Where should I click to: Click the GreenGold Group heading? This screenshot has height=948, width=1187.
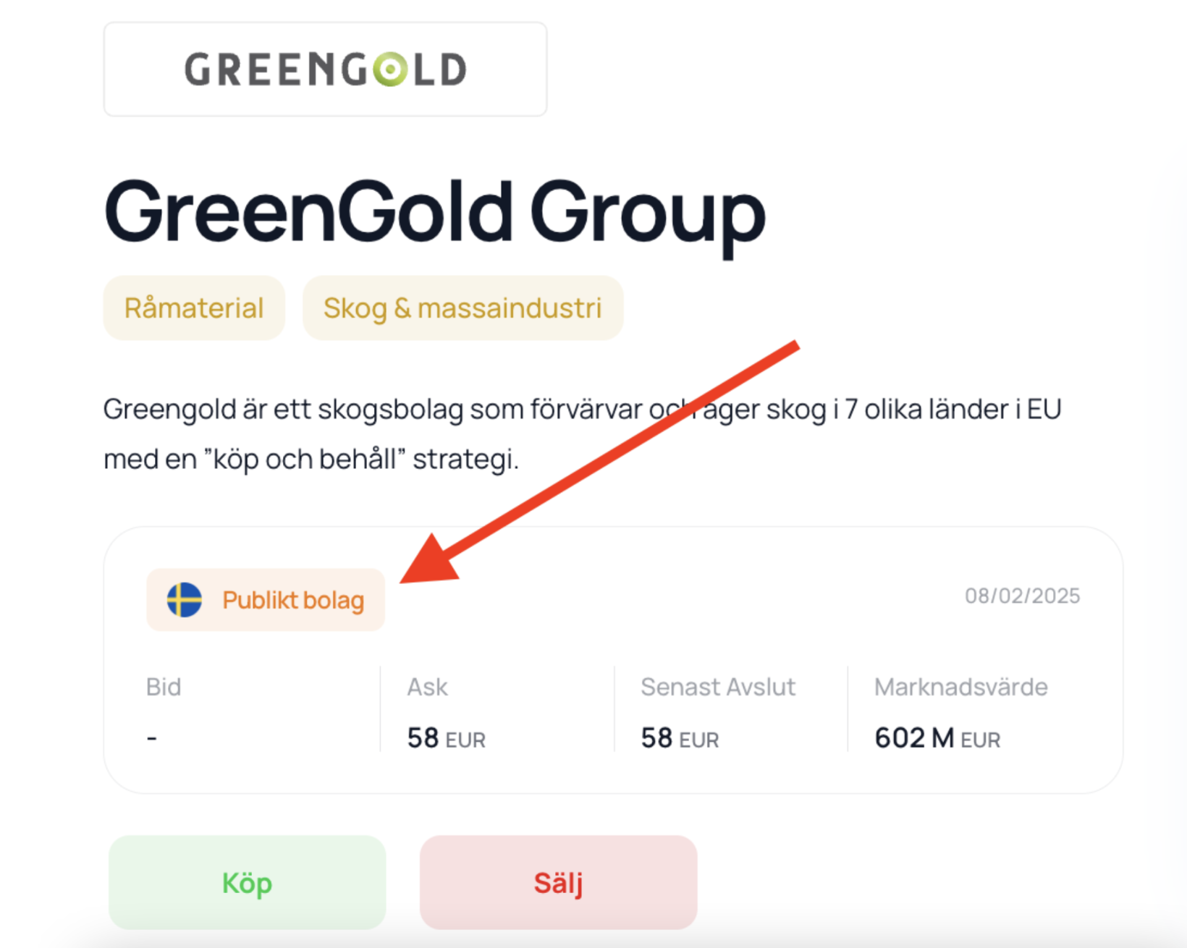[434, 213]
